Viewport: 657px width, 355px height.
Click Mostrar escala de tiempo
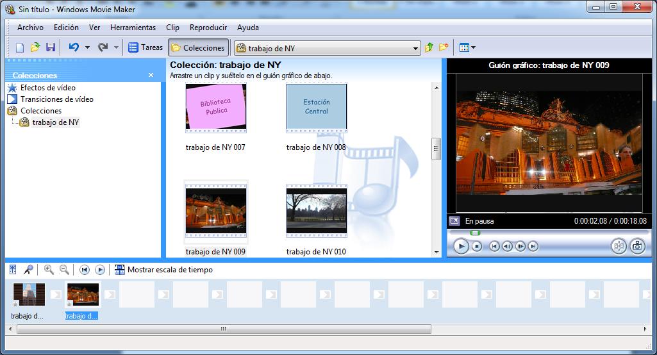(169, 270)
